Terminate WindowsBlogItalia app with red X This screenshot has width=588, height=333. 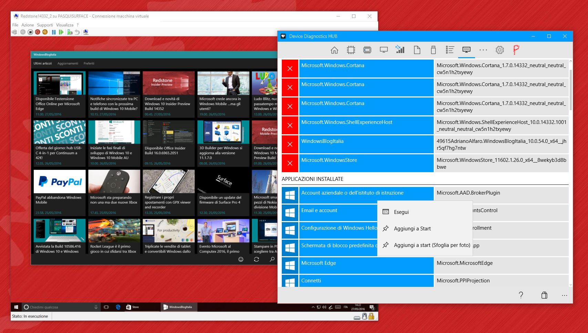point(290,145)
